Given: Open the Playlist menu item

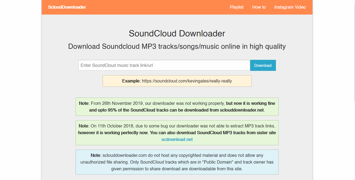Looking at the screenshot, I should coord(237,7).
